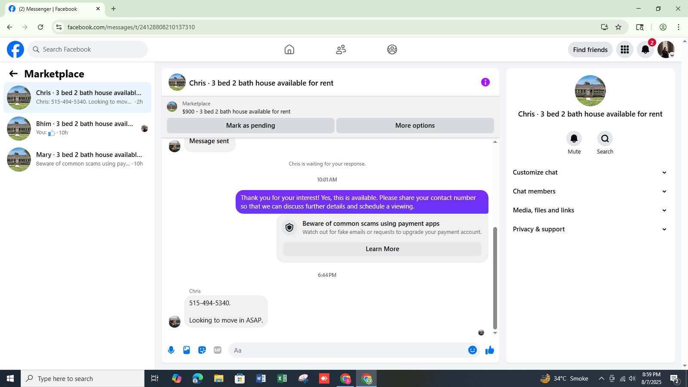Send a voice clip with microphone icon
Viewport: 688px width, 387px height.
171,350
